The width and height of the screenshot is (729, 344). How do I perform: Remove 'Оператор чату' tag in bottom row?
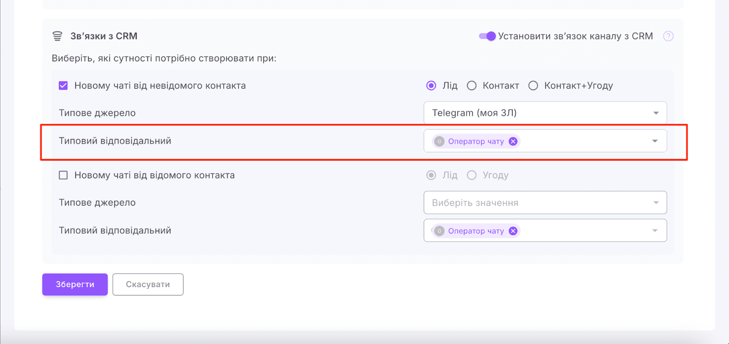[513, 231]
